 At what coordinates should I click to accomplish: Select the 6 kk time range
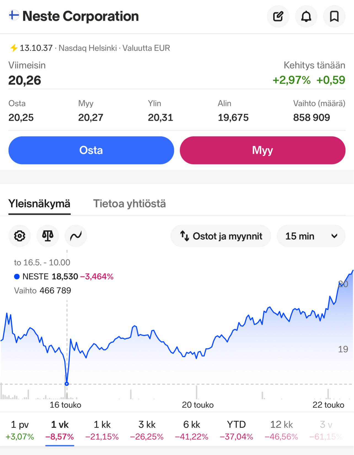(192, 430)
